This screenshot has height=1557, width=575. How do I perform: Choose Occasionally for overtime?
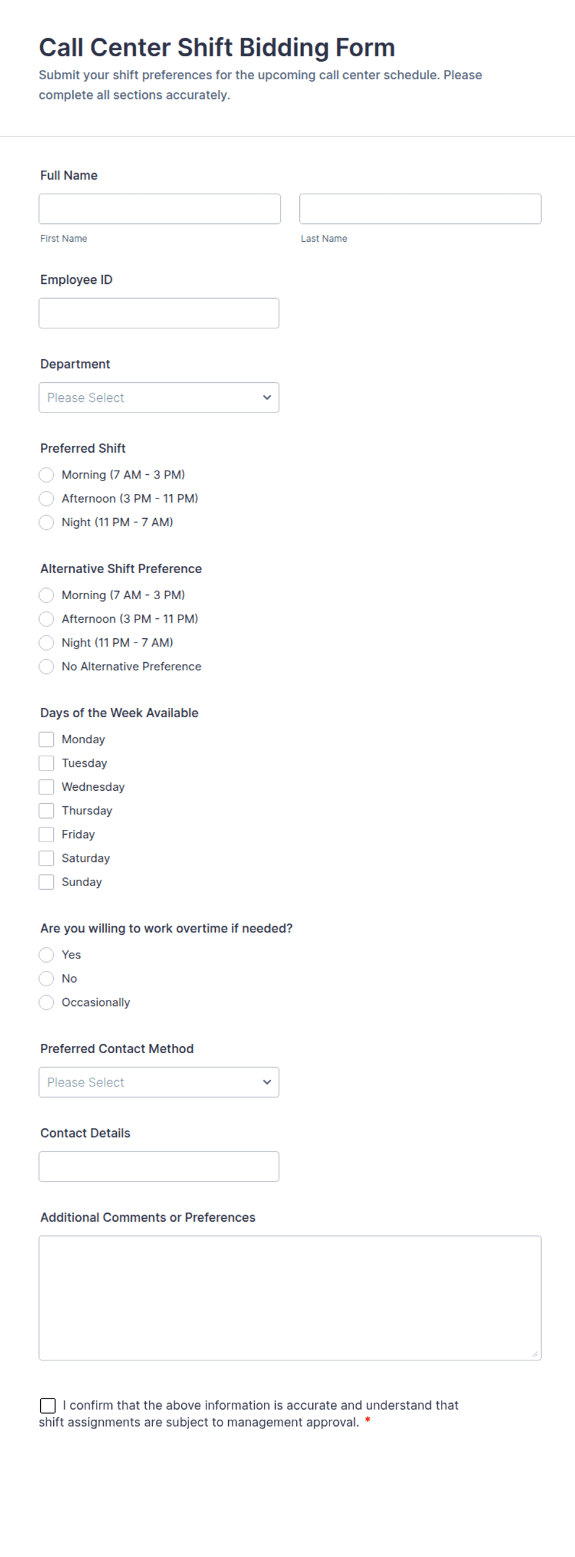click(x=46, y=1002)
